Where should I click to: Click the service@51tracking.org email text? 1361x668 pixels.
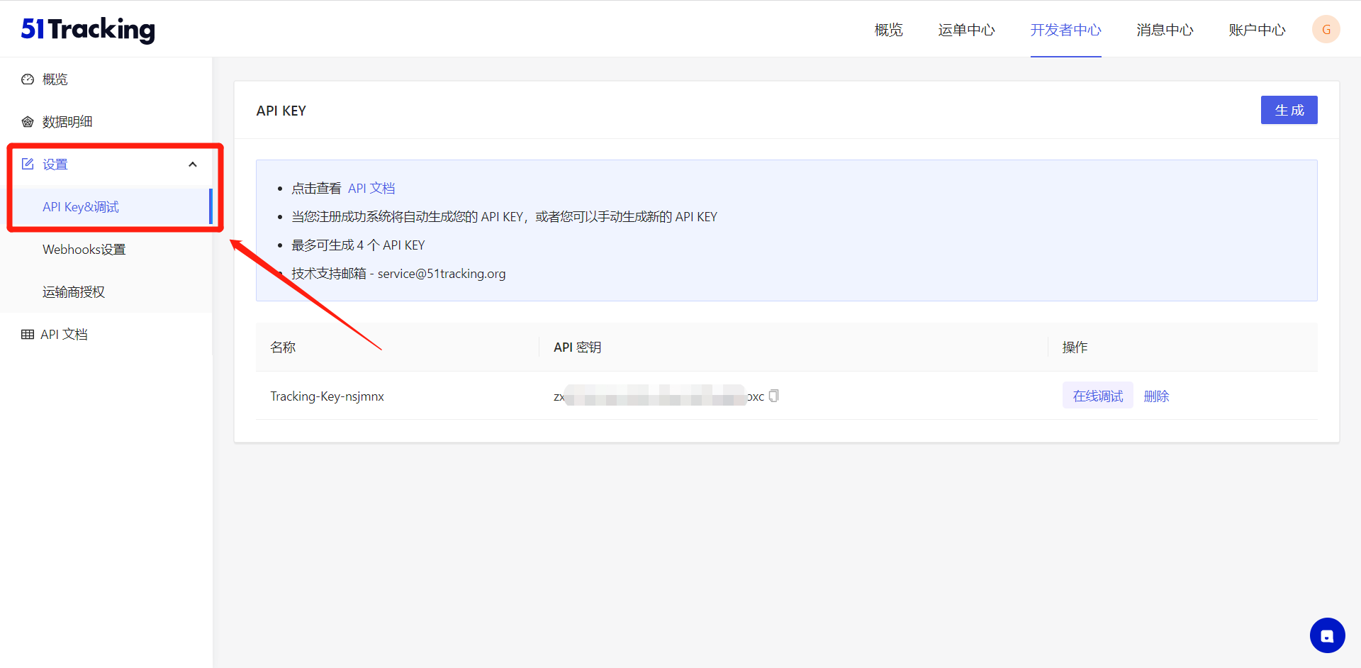(442, 274)
